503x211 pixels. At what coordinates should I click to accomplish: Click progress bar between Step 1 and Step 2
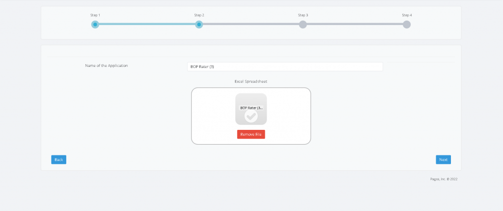click(147, 25)
